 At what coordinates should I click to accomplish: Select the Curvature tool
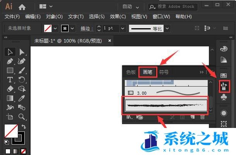click(22, 61)
